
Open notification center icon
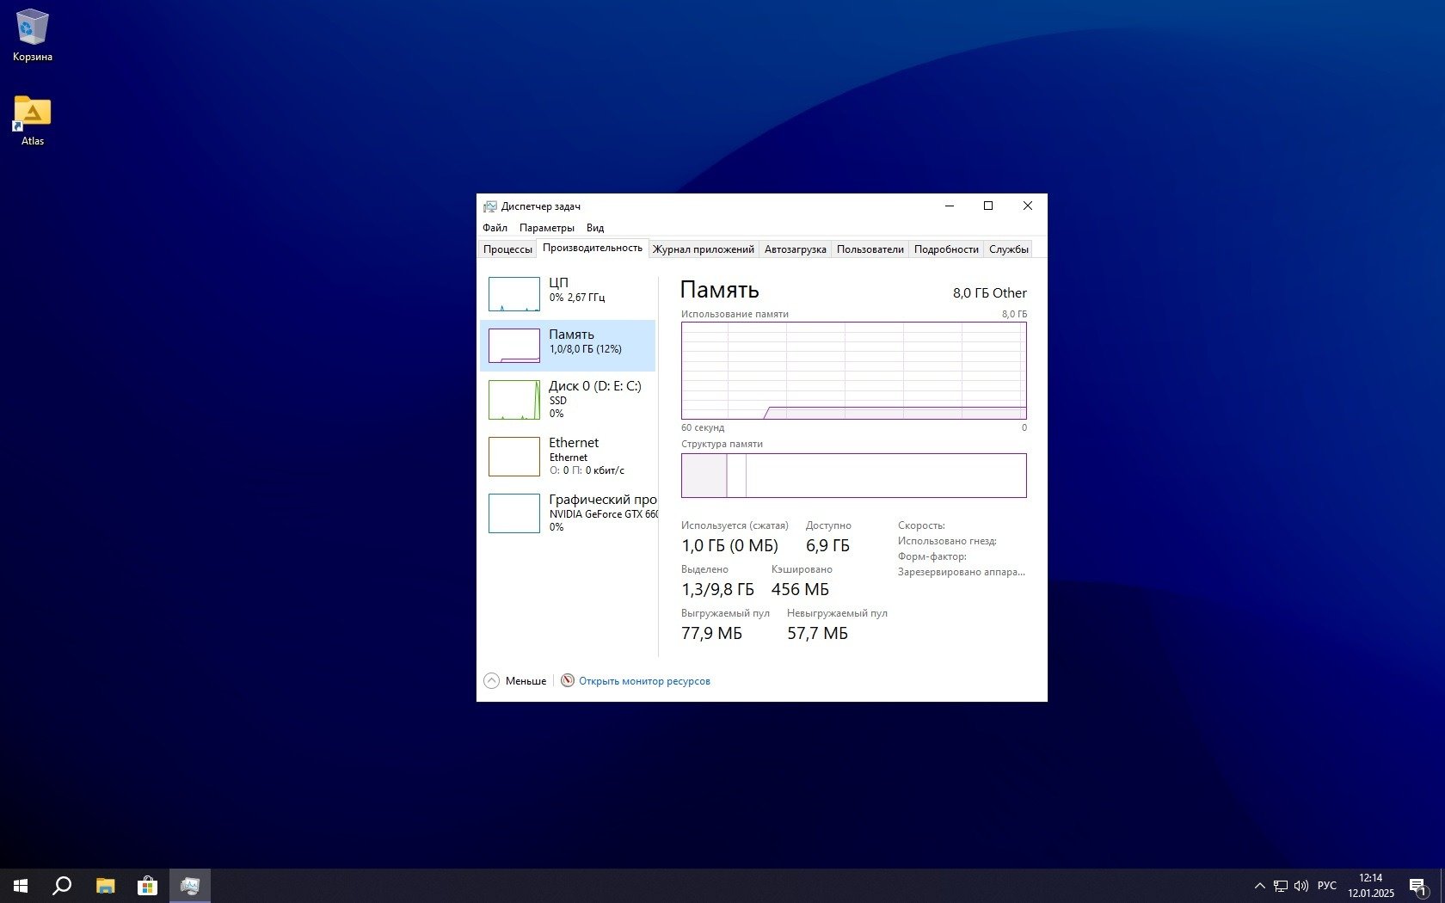(1417, 886)
